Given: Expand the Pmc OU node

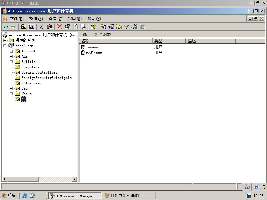Looking at the screenshot, I should (11, 89).
